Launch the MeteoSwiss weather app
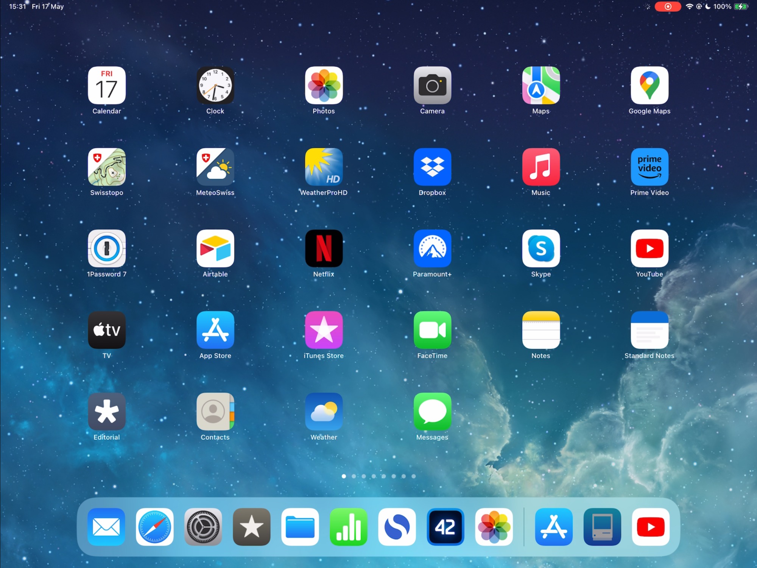Image resolution: width=757 pixels, height=568 pixels. [x=215, y=167]
